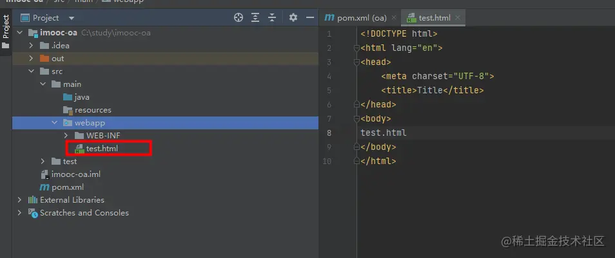Select the imooc-oa project root
Image resolution: width=615 pixels, height=258 pixels.
pyautogui.click(x=165, y=33)
